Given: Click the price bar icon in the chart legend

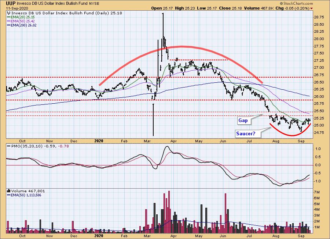Looking at the screenshot, I should click(9, 13).
